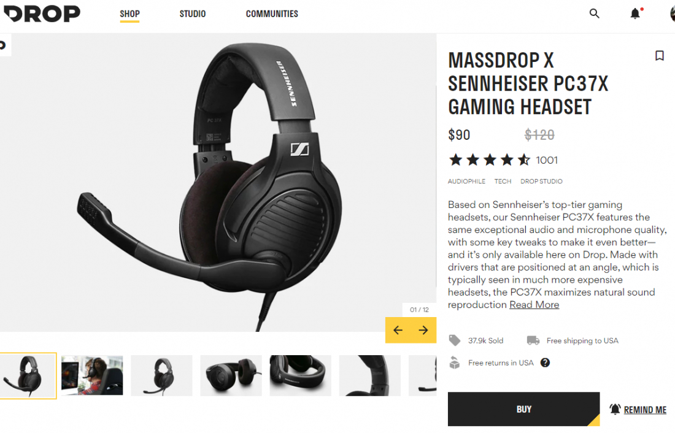The image size is (675, 433).
Task: Open the STUDIO menu tab
Action: pyautogui.click(x=193, y=13)
